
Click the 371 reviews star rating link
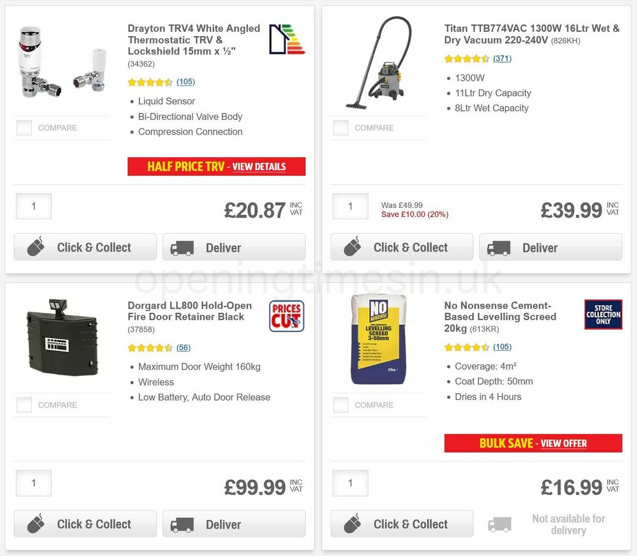[502, 58]
